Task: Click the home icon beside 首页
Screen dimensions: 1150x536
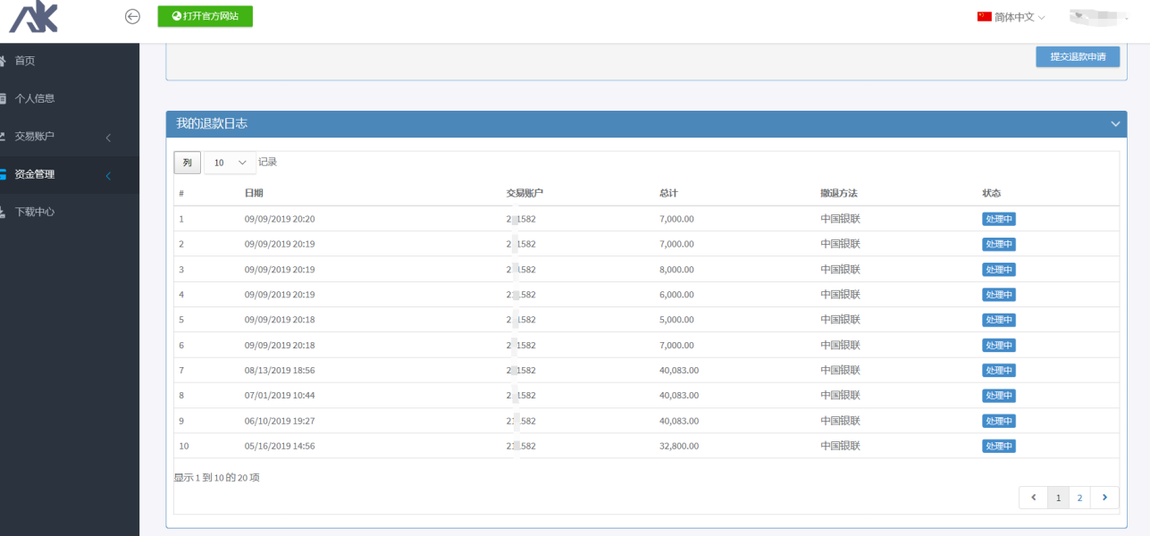Action: (x=3, y=61)
